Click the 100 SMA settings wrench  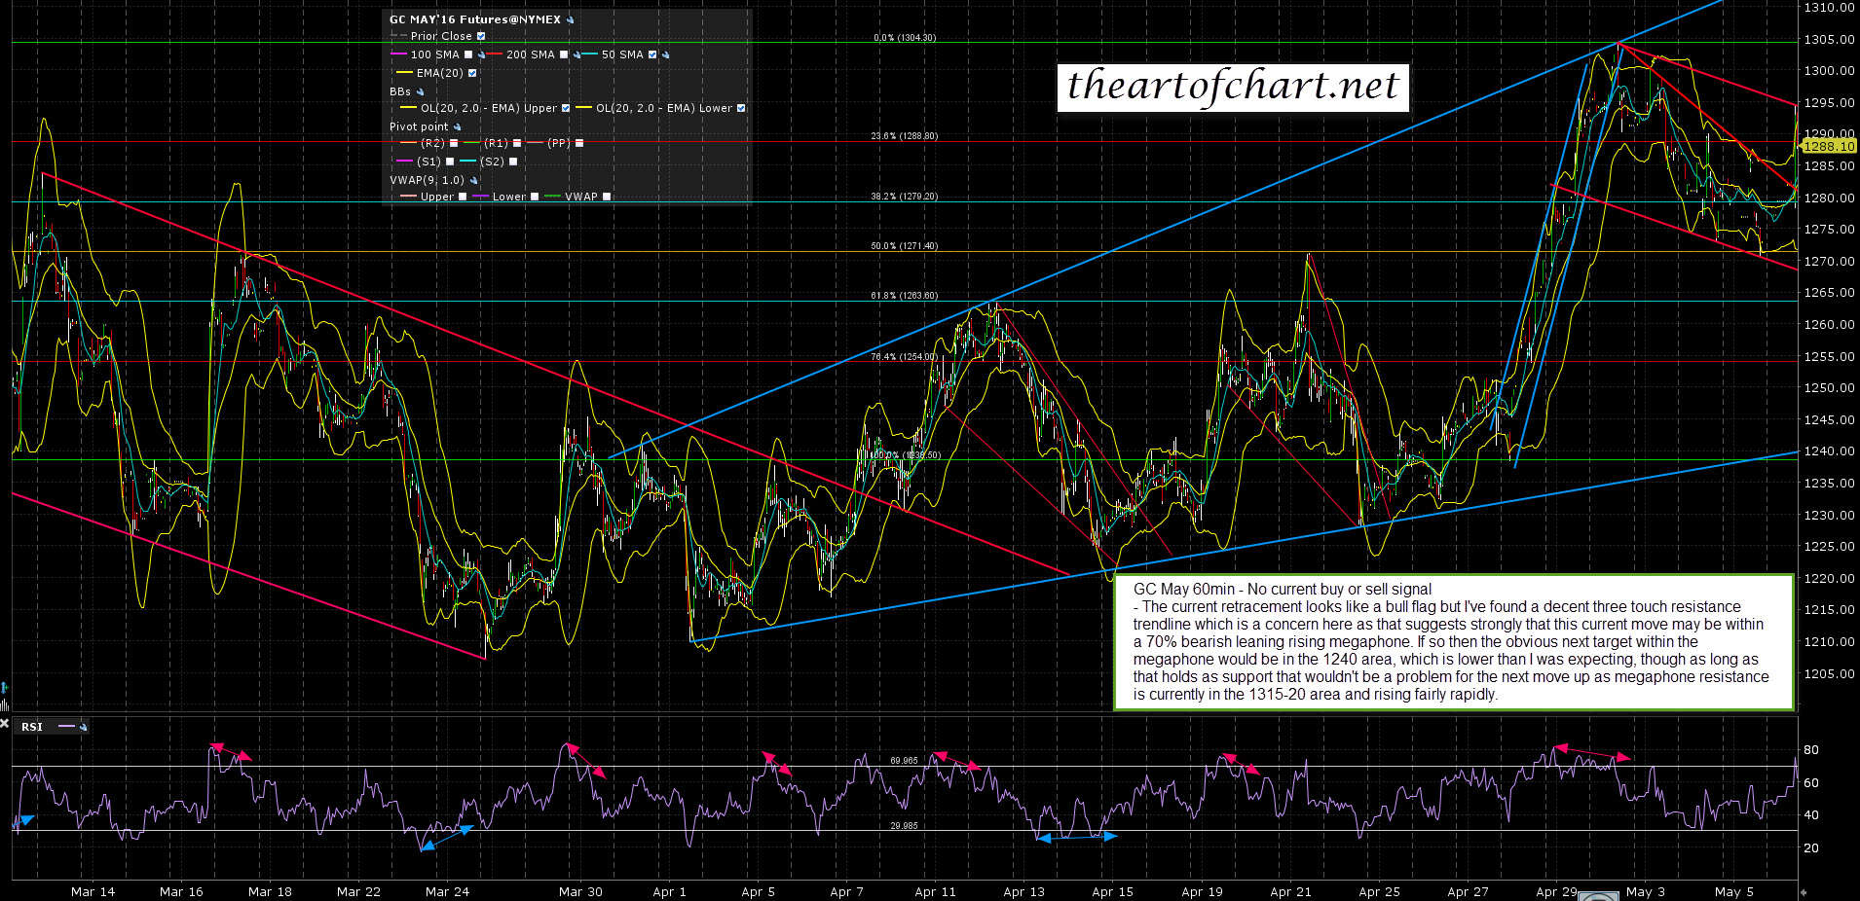[x=481, y=55]
